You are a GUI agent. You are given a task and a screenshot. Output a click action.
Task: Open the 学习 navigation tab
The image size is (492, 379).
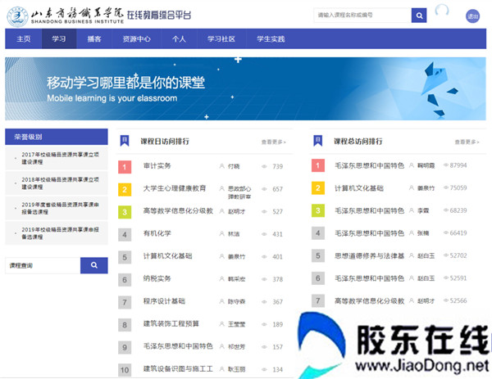coord(59,38)
